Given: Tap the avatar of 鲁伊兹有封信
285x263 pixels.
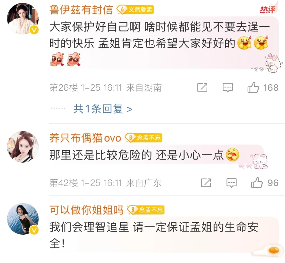Looking at the screenshot, I should [x=23, y=19].
